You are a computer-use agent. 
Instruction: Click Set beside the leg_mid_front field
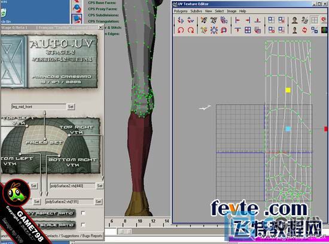click(71, 107)
